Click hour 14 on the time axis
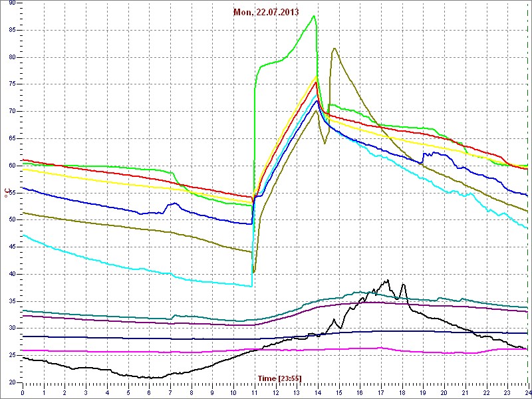 [x=318, y=392]
